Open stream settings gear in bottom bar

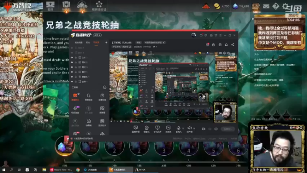[x=216, y=129]
